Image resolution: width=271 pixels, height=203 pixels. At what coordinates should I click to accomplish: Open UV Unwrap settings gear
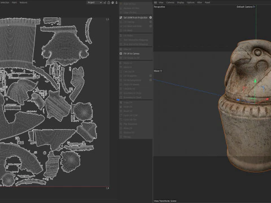(x=151, y=22)
